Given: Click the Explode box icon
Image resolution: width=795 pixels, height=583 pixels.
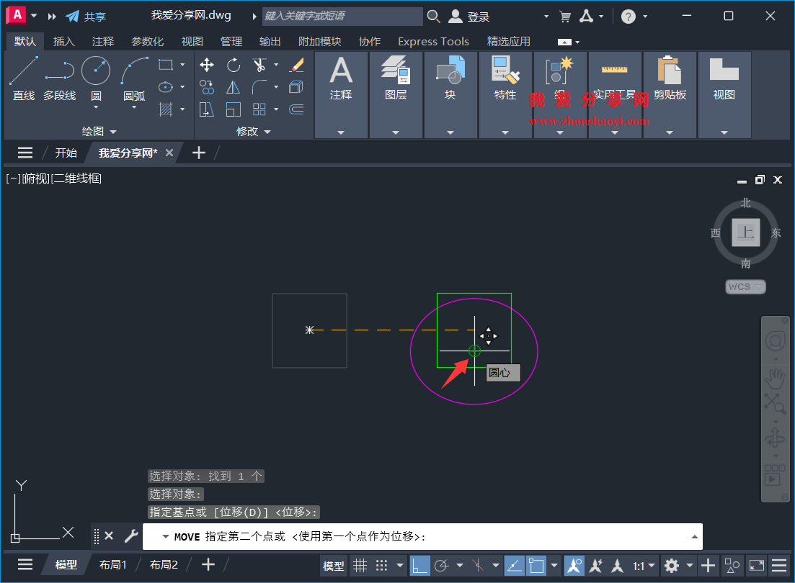Looking at the screenshot, I should coord(297,87).
